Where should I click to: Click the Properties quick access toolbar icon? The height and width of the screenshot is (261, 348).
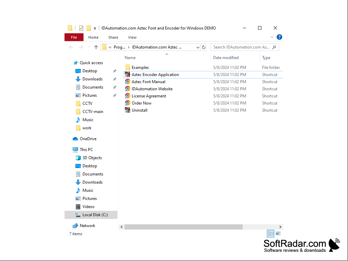coord(81,28)
